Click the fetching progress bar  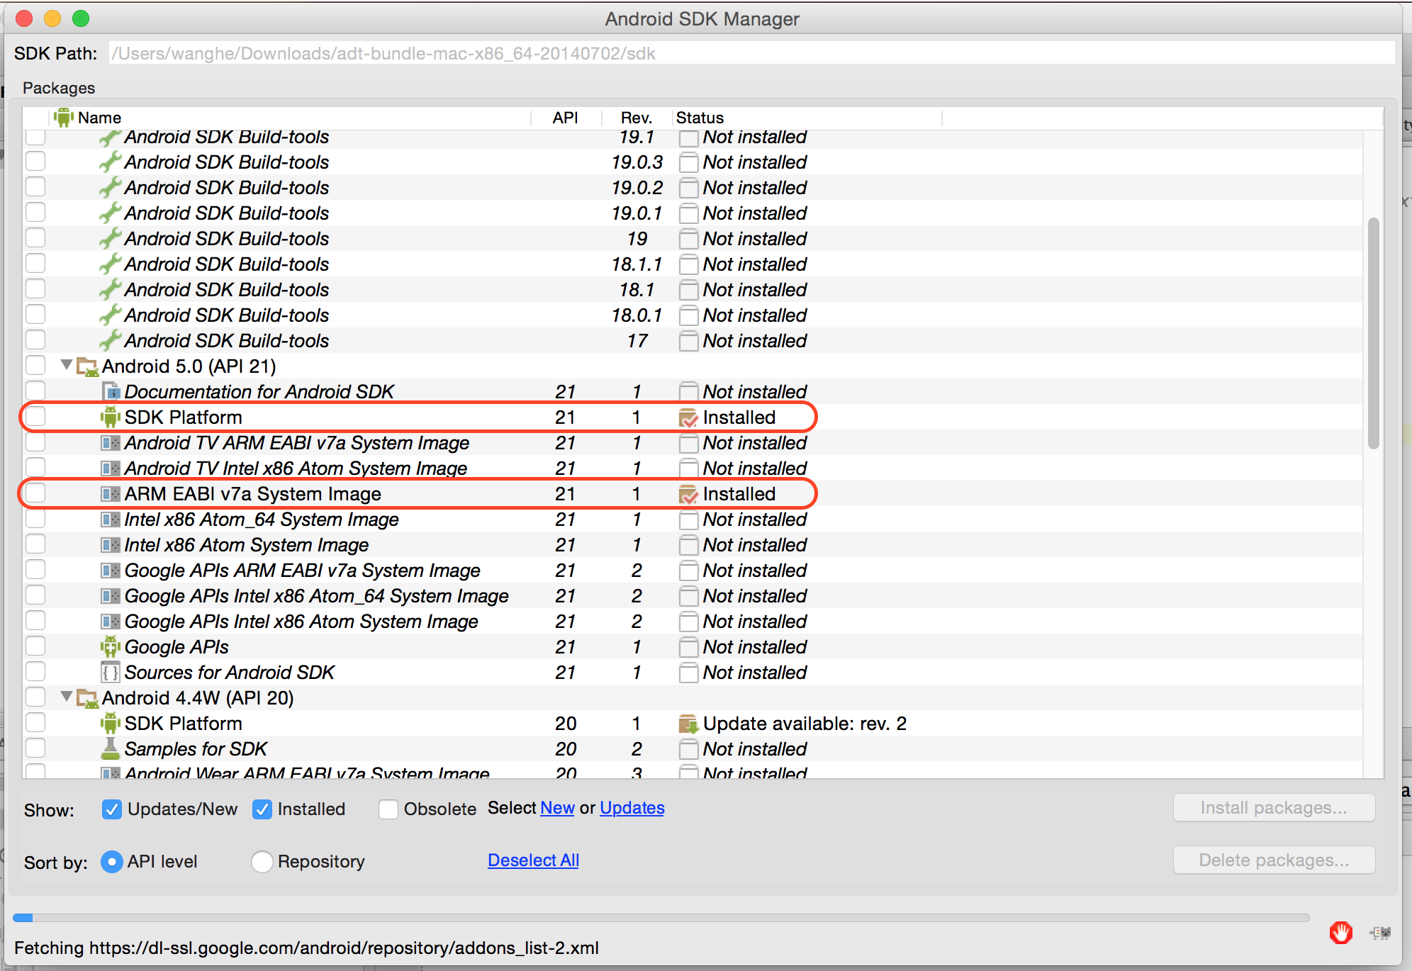[x=661, y=918]
